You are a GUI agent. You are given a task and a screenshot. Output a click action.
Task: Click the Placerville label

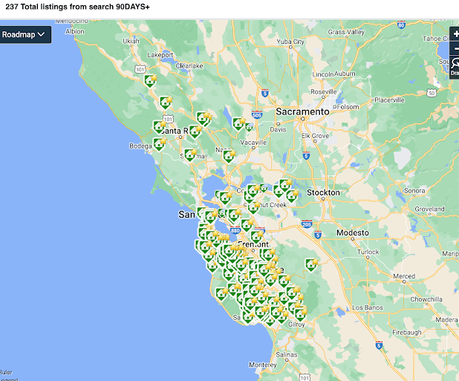click(x=389, y=100)
